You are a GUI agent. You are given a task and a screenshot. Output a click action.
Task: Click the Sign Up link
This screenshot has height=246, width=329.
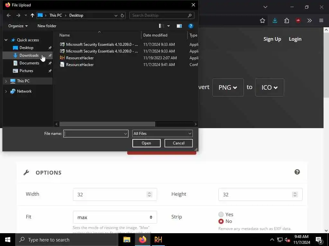(272, 39)
